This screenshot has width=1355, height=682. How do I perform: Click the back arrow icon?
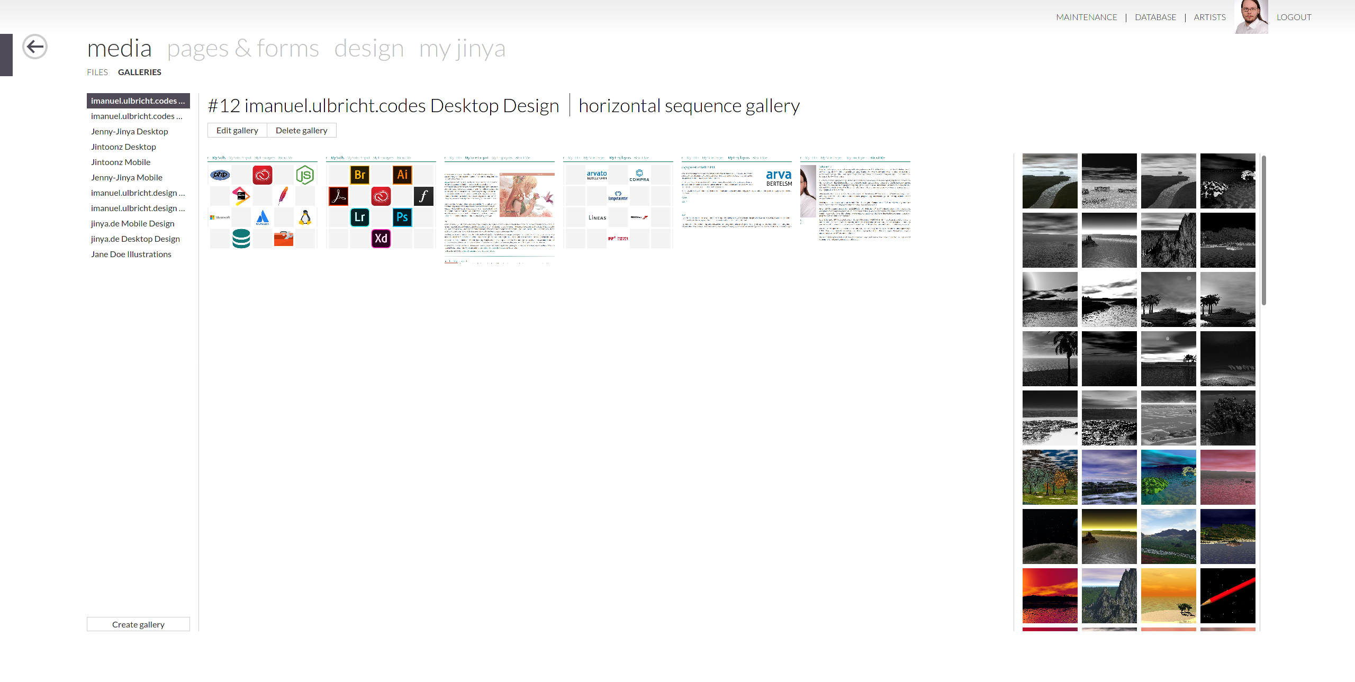point(35,47)
